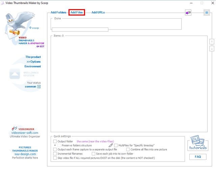
Task: Click the pen edit icon in Quick settings
Action: coord(111,145)
